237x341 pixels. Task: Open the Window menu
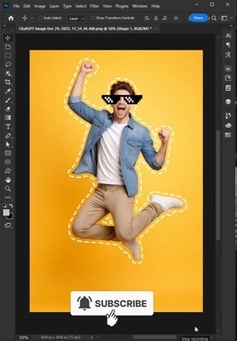[x=140, y=6]
